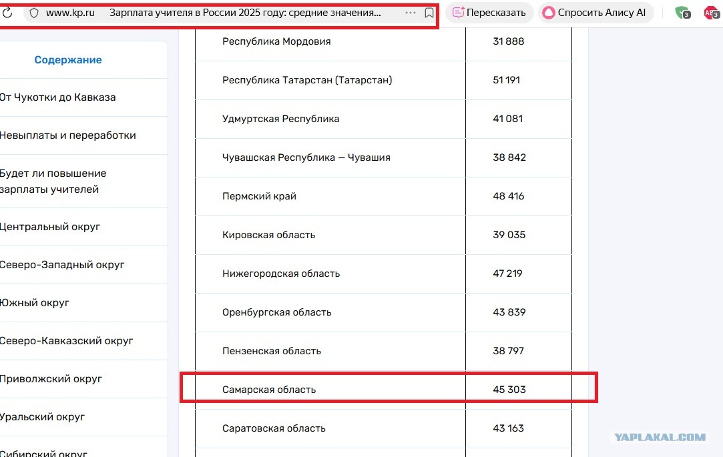
Task: Go to Северо-Кавказский округ section
Action: pos(66,341)
